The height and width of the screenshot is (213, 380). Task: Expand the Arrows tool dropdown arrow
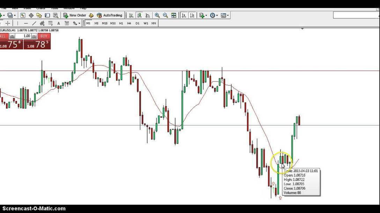(79, 23)
